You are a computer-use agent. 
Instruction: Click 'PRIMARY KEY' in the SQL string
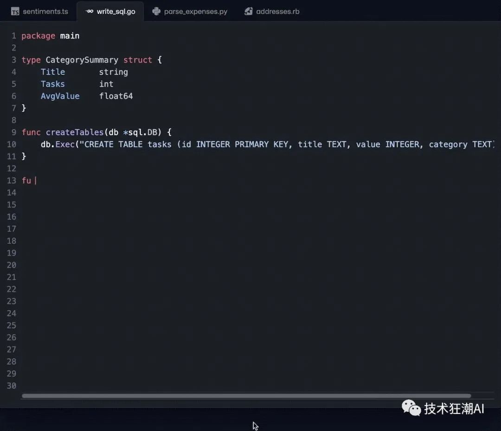coord(261,145)
